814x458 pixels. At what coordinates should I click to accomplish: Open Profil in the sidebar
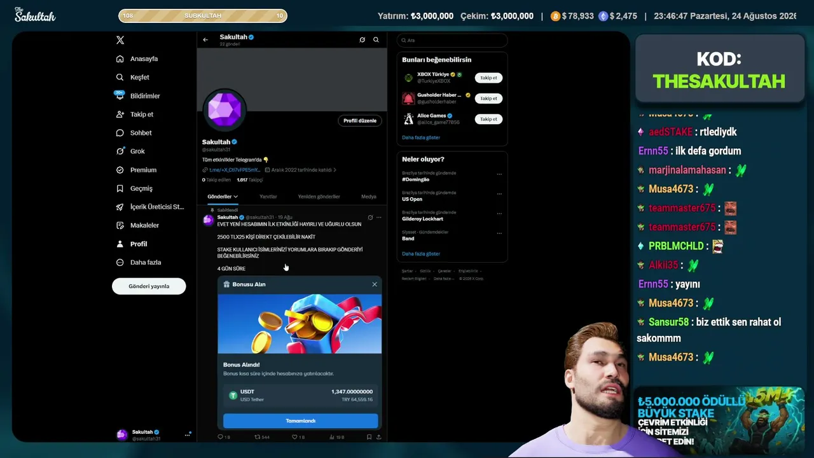(x=131, y=244)
